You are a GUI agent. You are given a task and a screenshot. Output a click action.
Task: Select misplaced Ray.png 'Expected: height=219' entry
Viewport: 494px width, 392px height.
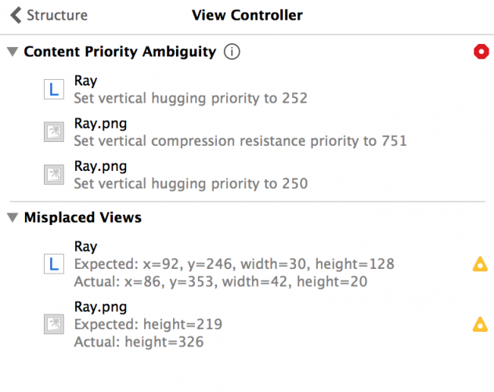pyautogui.click(x=148, y=325)
